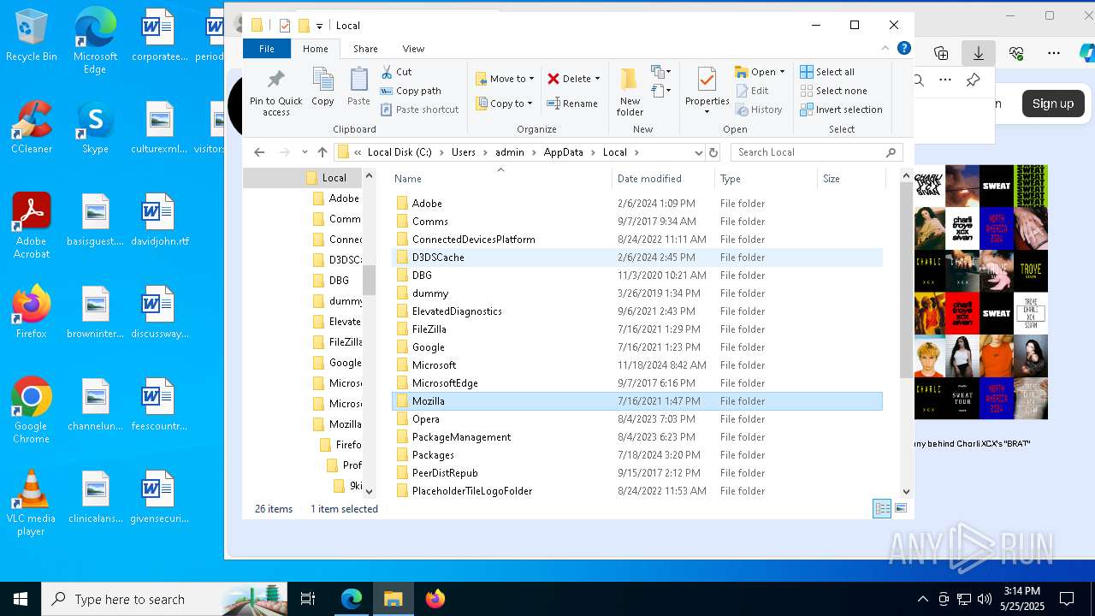Open CCleaner desktop shortcut
Image resolution: width=1095 pixels, height=616 pixels.
tap(32, 127)
